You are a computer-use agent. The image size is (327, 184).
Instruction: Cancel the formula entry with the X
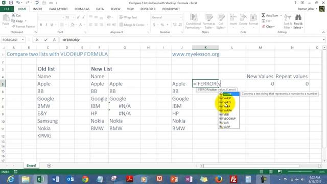click(x=37, y=40)
